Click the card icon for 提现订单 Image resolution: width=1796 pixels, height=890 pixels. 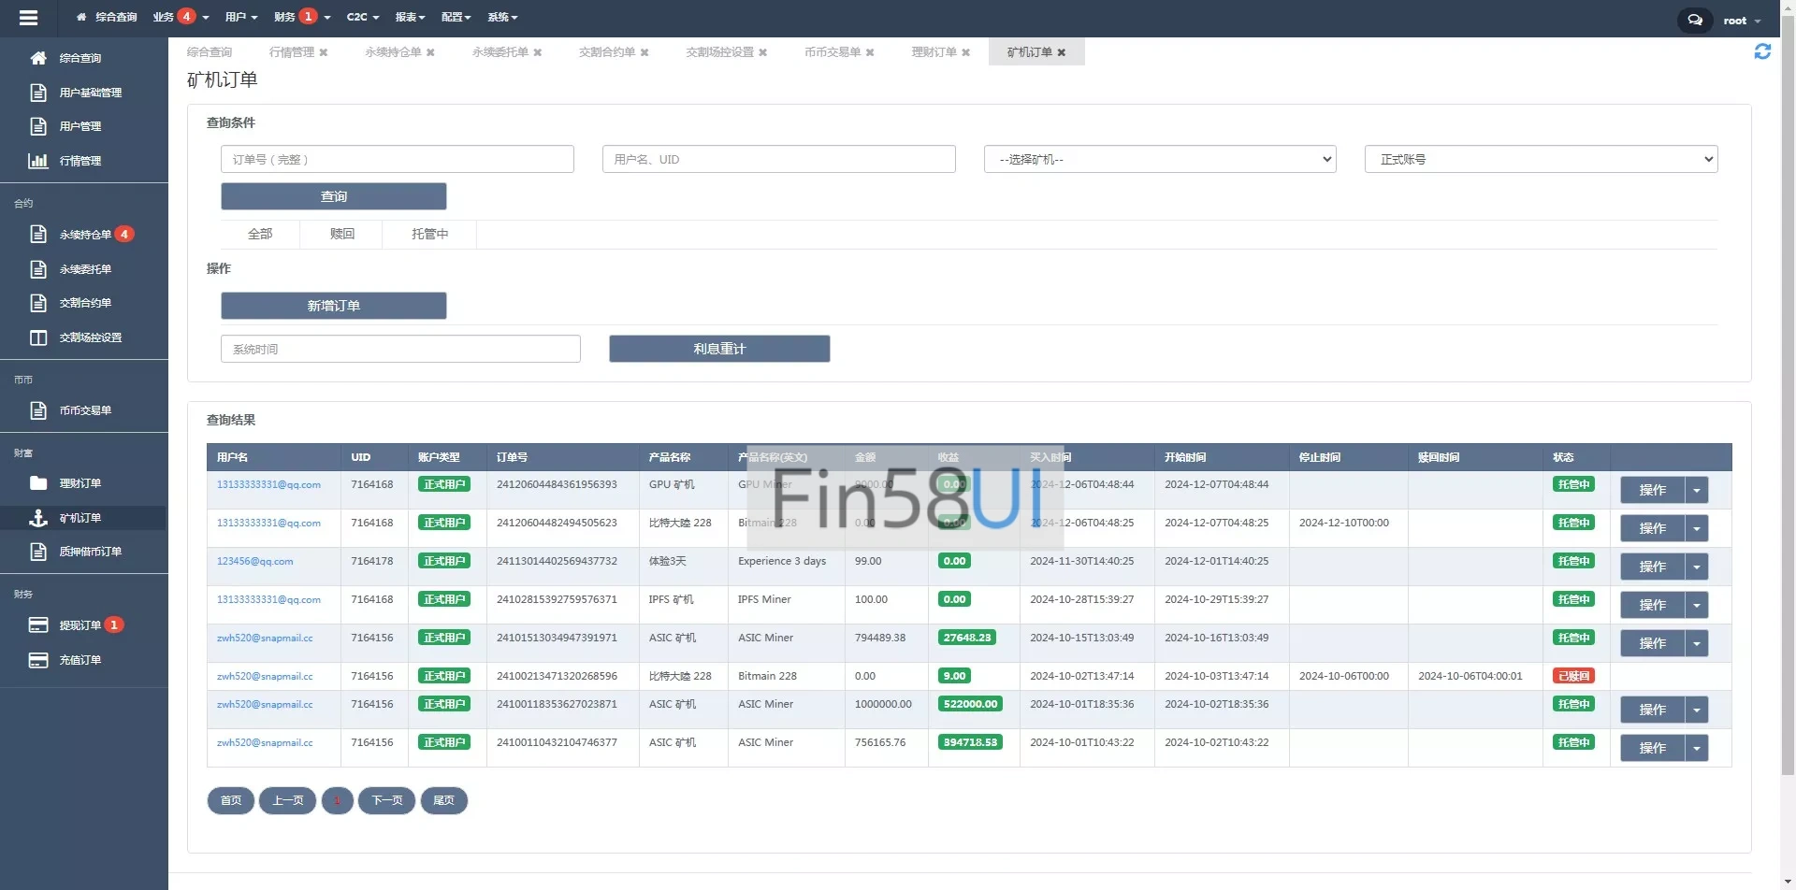38,625
